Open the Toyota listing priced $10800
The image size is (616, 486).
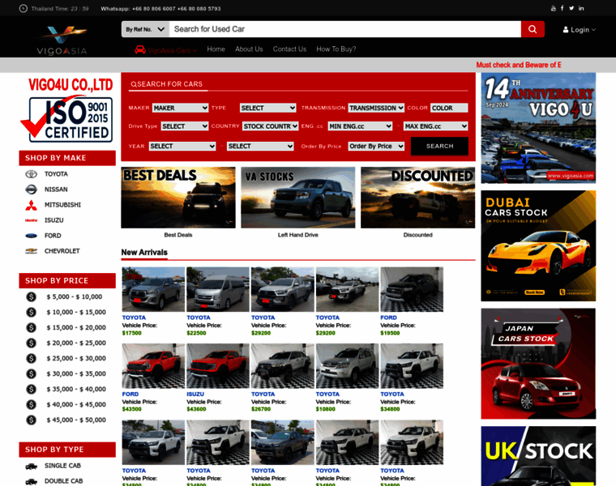point(347,366)
